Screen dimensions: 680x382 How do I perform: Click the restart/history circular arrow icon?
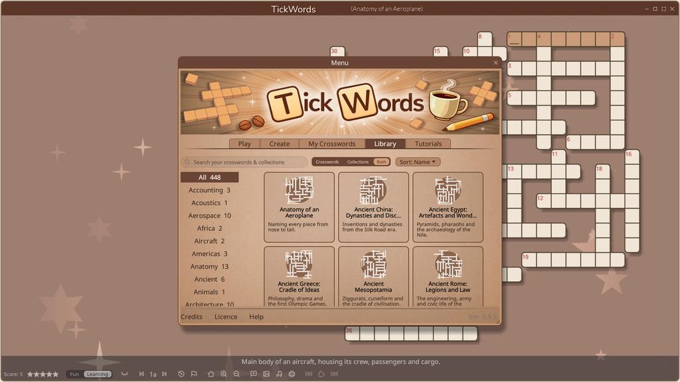click(181, 374)
